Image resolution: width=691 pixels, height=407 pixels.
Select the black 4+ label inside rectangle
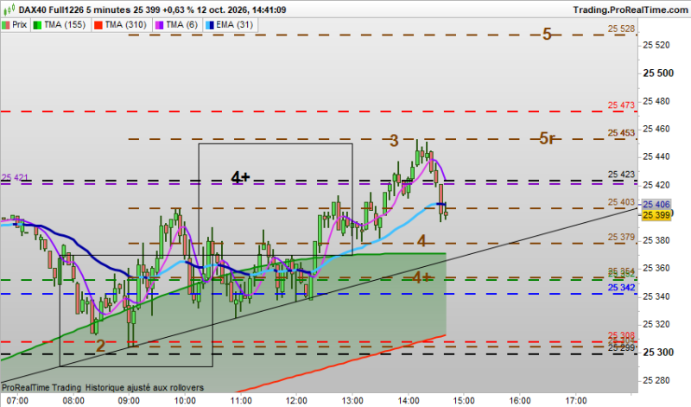click(x=241, y=177)
